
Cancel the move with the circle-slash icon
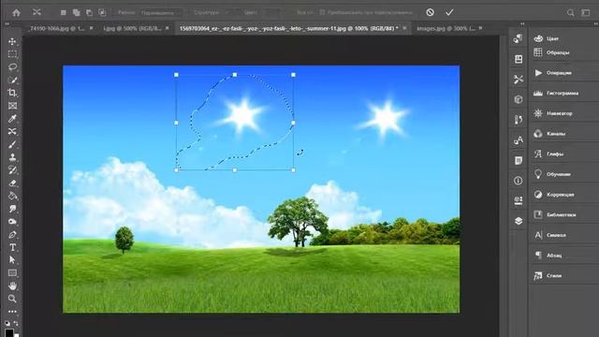tap(431, 12)
